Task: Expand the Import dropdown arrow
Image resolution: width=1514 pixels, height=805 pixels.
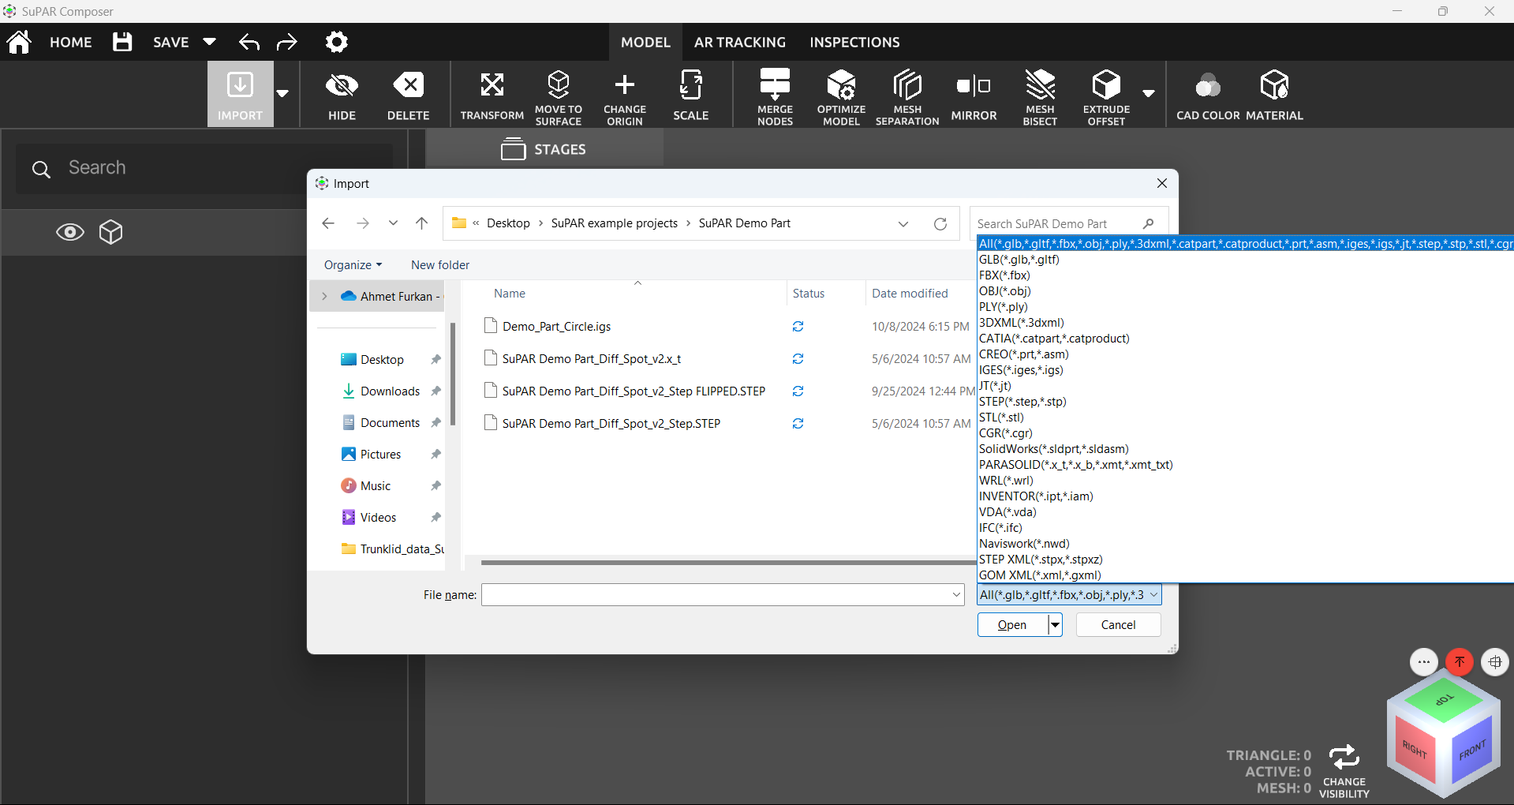Action: tap(282, 93)
